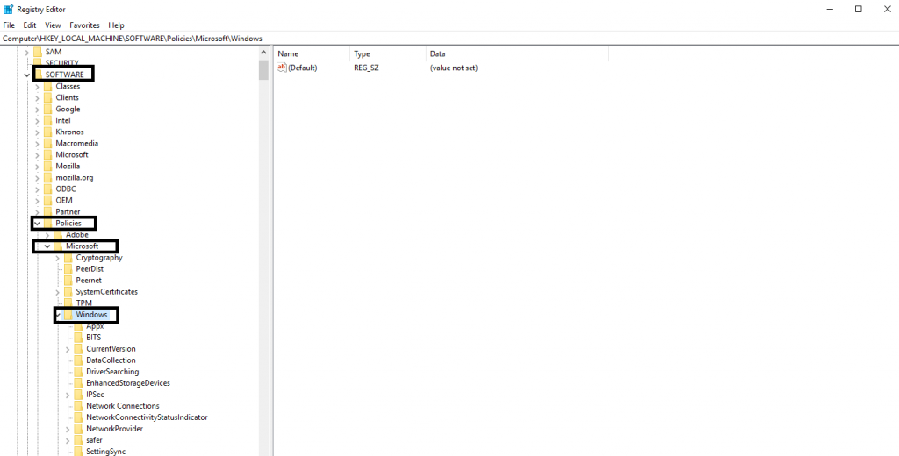Select the PeerDist folder icon
Image resolution: width=899 pixels, height=456 pixels.
coord(68,268)
